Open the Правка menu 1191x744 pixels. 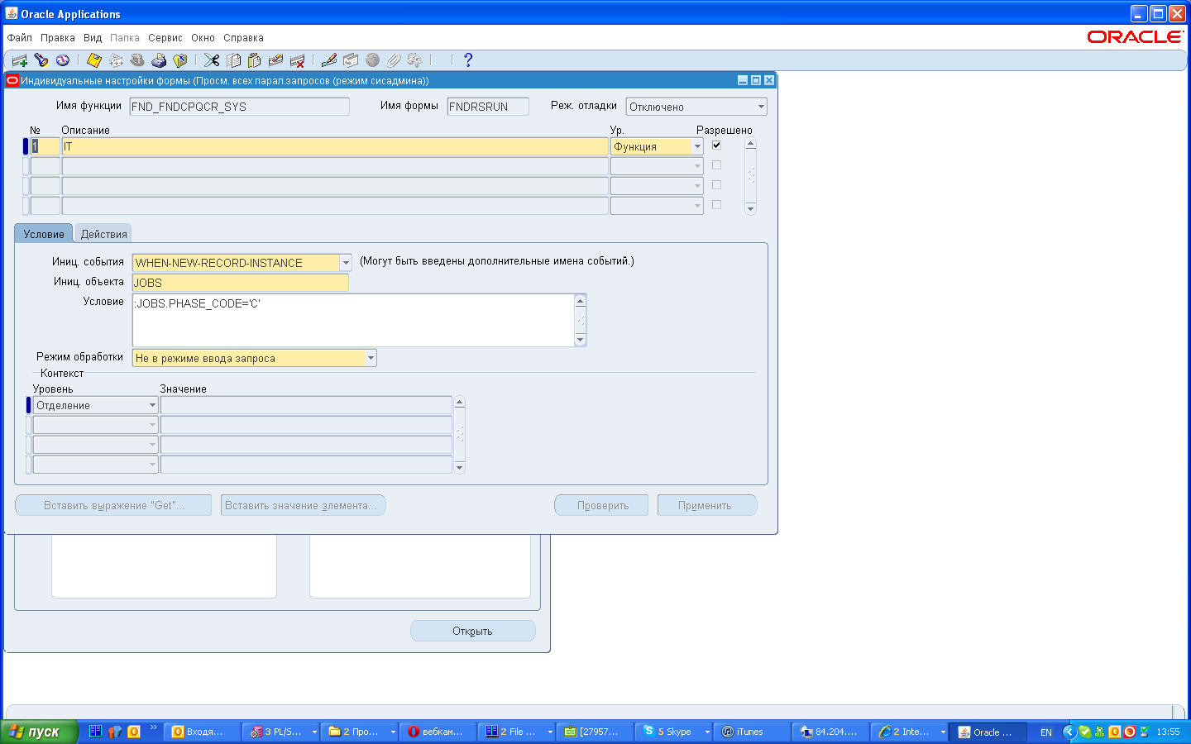(x=58, y=38)
